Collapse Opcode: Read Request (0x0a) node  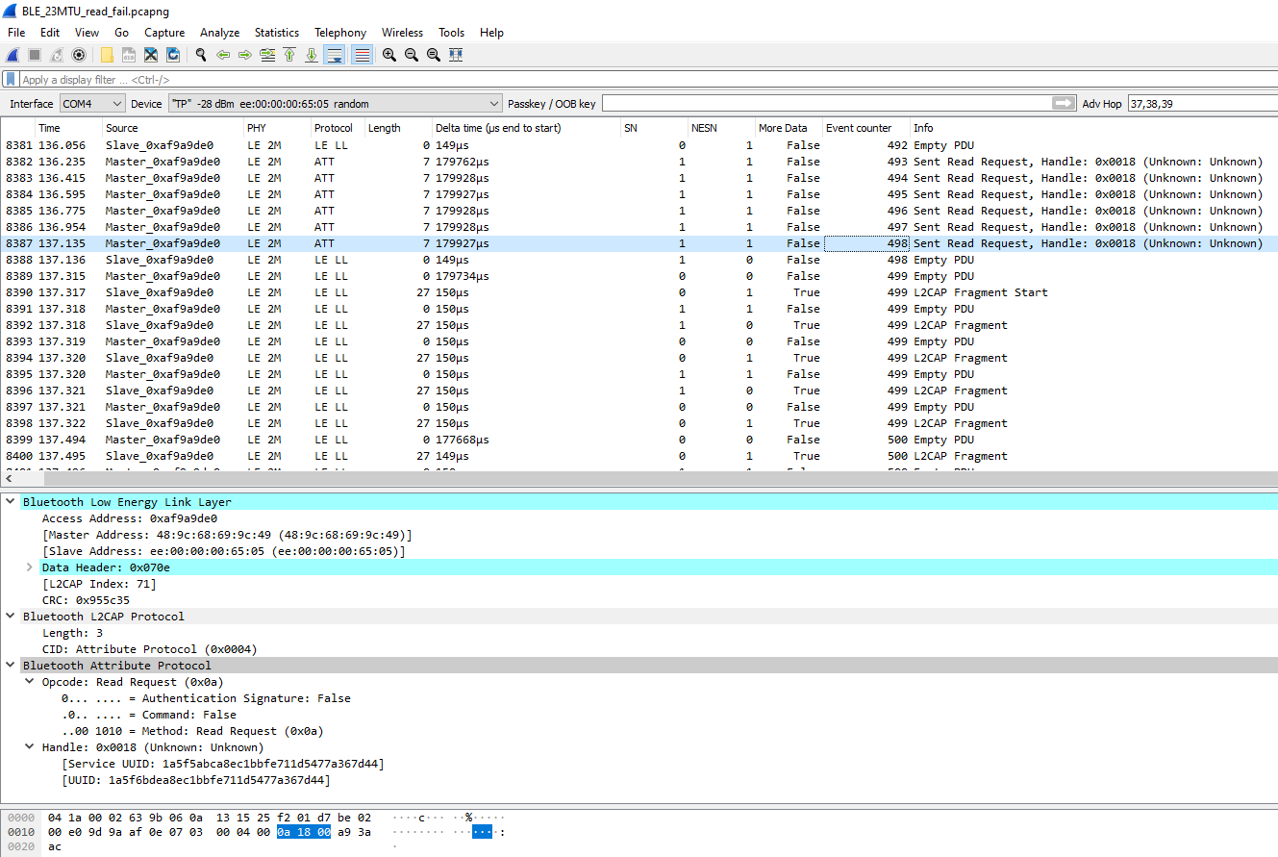click(x=30, y=682)
